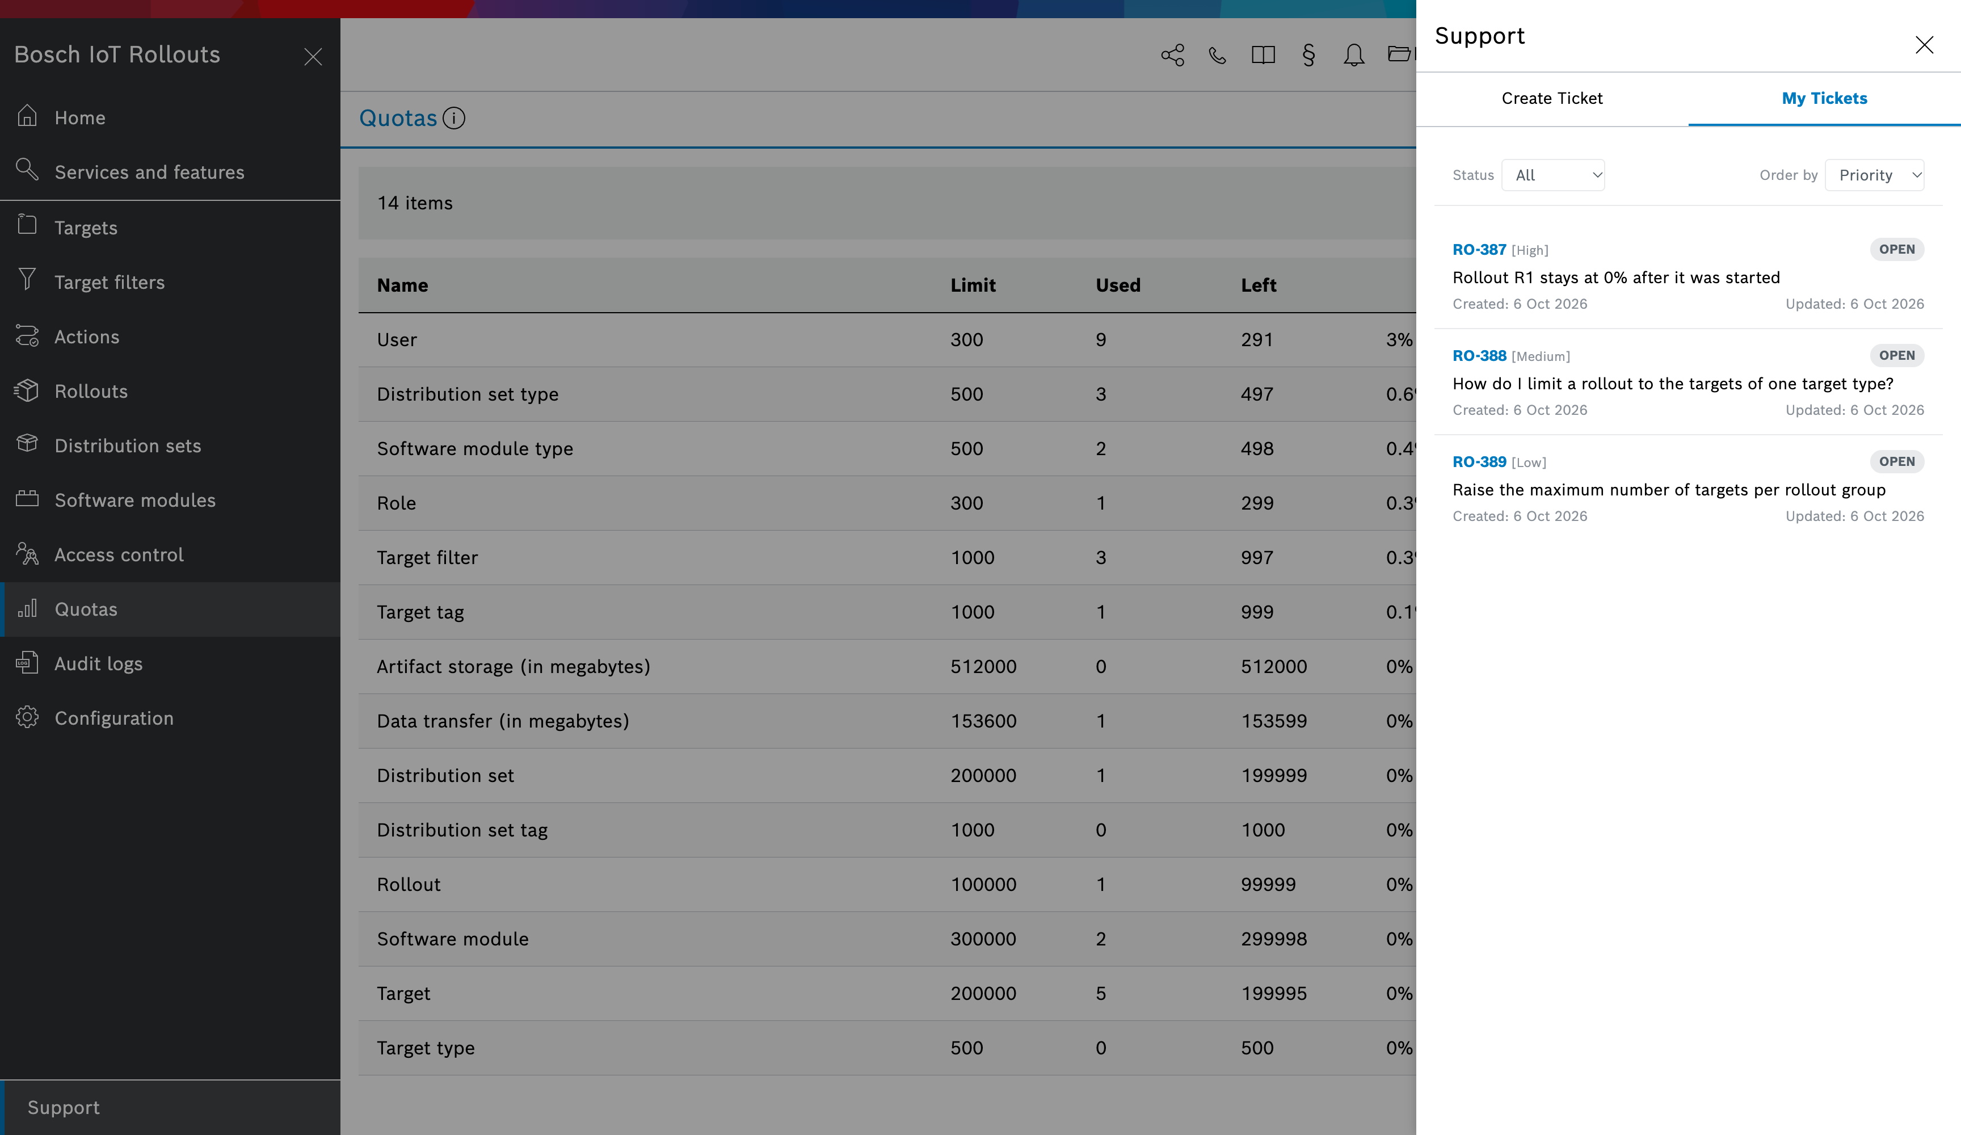Click the OPEN badge of RO-387
Image resolution: width=1961 pixels, height=1135 pixels.
1897,249
